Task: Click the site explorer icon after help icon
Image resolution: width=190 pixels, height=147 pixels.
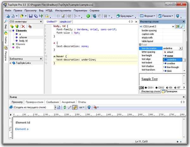Action: [47, 16]
